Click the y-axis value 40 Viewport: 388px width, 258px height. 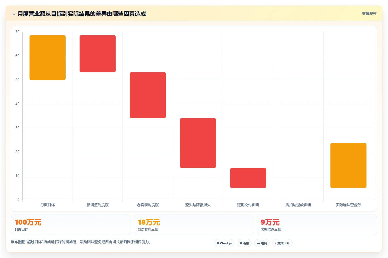(17, 104)
